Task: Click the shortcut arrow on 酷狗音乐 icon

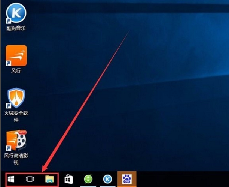Action: click(9, 21)
